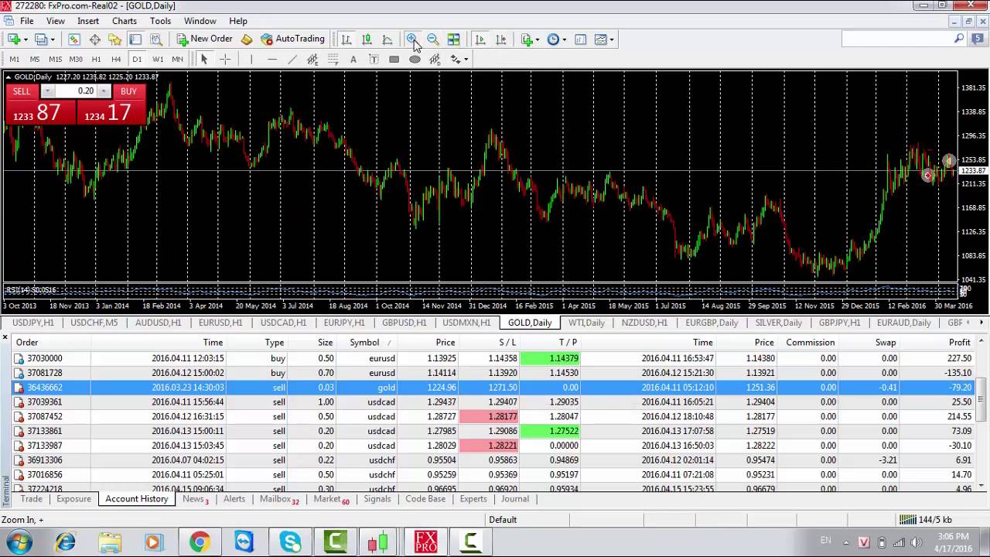The width and height of the screenshot is (990, 557).
Task: Open Chrome from the taskbar
Action: [200, 542]
